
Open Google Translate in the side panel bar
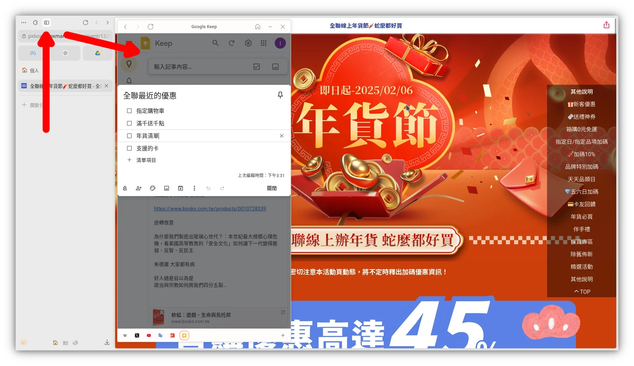(x=161, y=335)
